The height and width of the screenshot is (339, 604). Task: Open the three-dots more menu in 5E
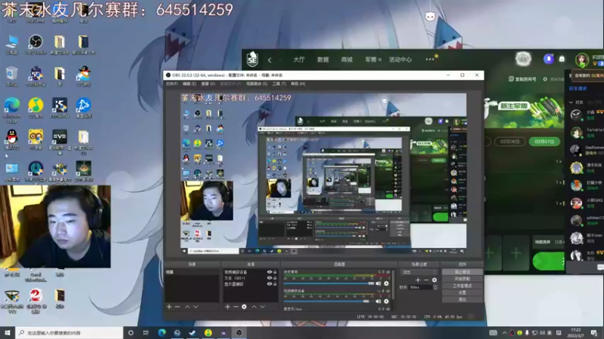pyautogui.click(x=430, y=60)
